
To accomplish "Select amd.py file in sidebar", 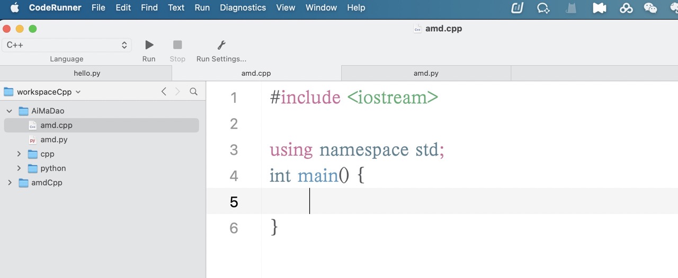I will [53, 140].
